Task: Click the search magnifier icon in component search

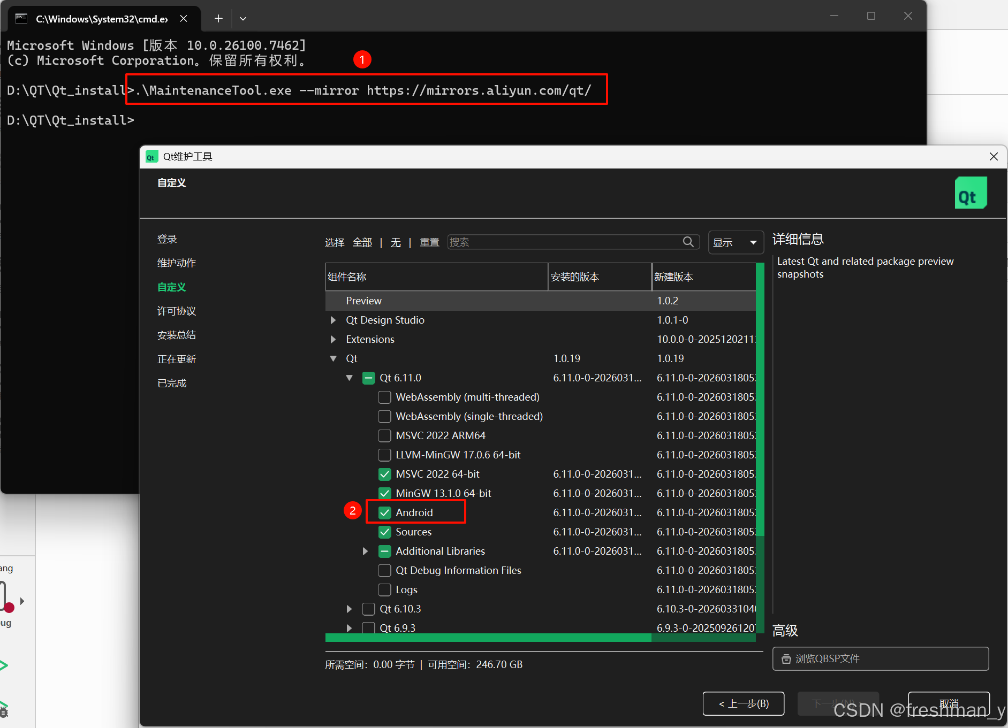Action: pyautogui.click(x=688, y=242)
